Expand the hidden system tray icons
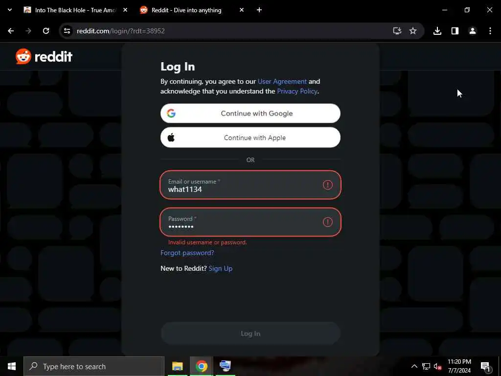The height and width of the screenshot is (376, 501). [x=414, y=366]
